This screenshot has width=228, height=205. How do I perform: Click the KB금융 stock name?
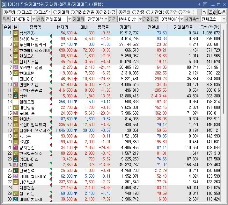tap(25, 136)
